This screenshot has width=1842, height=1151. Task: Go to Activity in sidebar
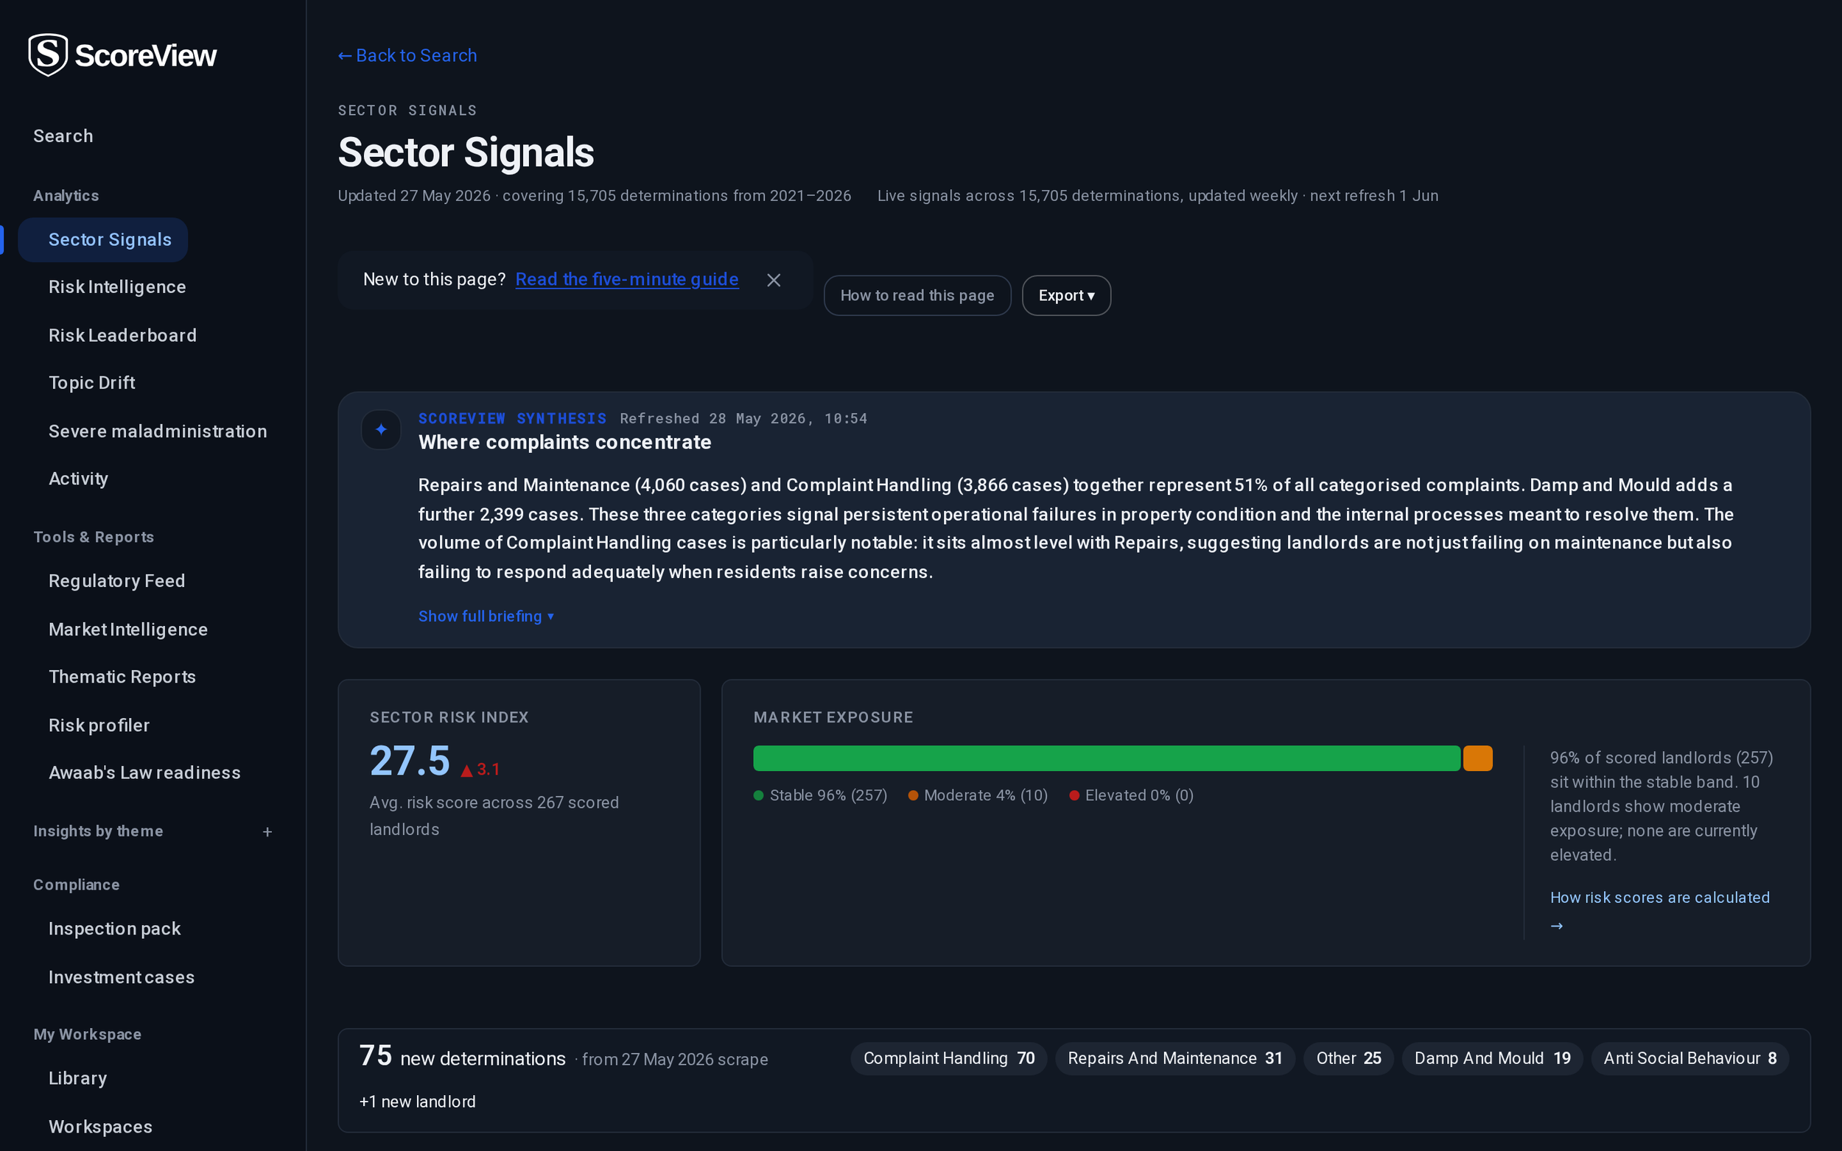pyautogui.click(x=78, y=479)
